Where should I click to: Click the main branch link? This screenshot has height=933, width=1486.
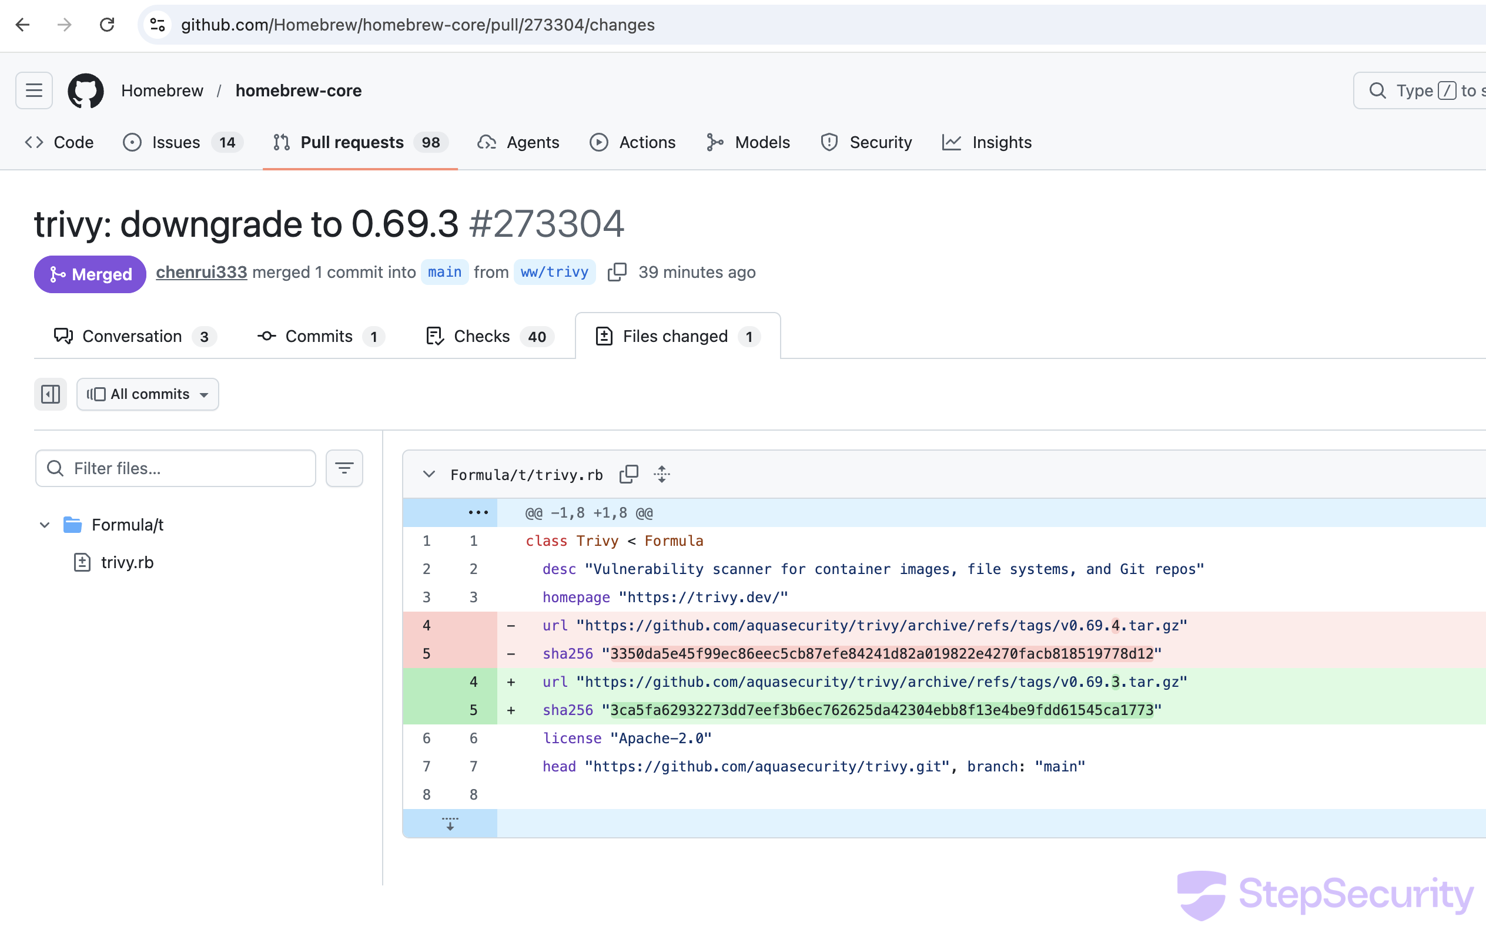[444, 272]
